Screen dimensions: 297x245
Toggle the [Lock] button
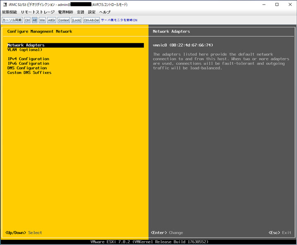tap(77, 20)
